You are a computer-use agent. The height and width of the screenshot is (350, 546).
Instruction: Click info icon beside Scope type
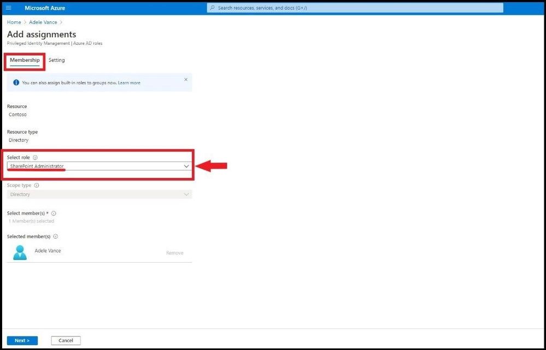[37, 186]
